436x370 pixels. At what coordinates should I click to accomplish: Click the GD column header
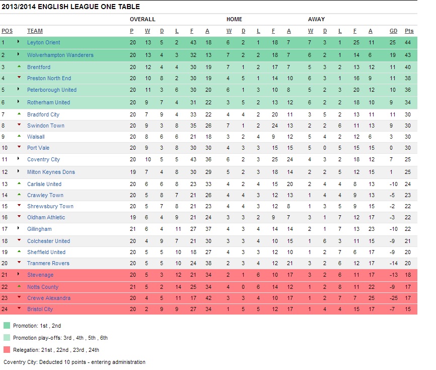pyautogui.click(x=393, y=31)
